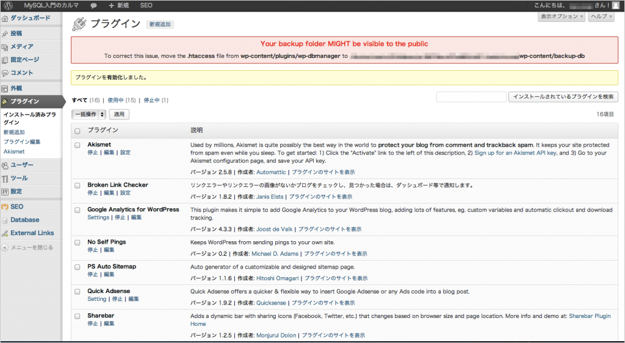
Task: Check Google Analytics for WordPress checkbox
Action: coord(78,210)
